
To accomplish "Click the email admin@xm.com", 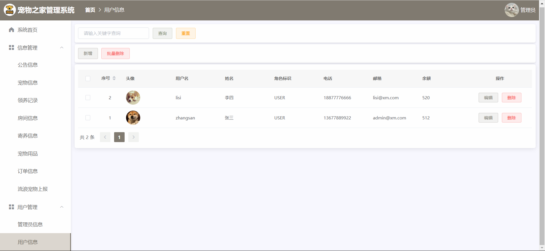I will (389, 118).
